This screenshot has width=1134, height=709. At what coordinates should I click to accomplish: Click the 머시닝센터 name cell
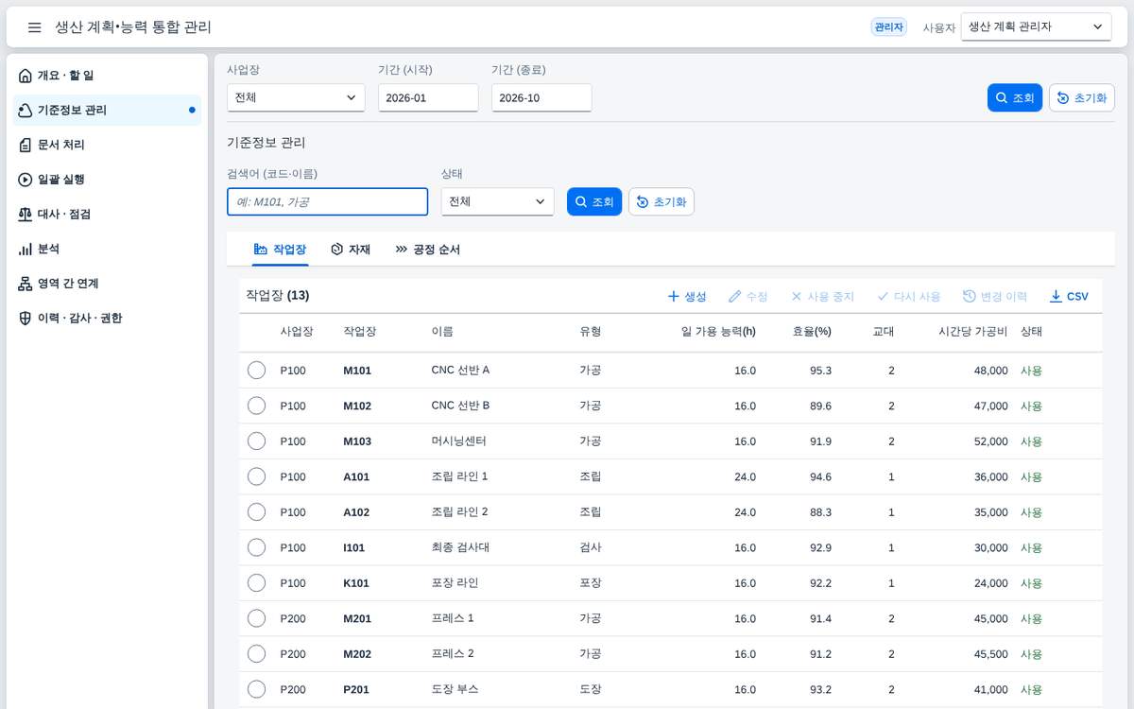[458, 441]
